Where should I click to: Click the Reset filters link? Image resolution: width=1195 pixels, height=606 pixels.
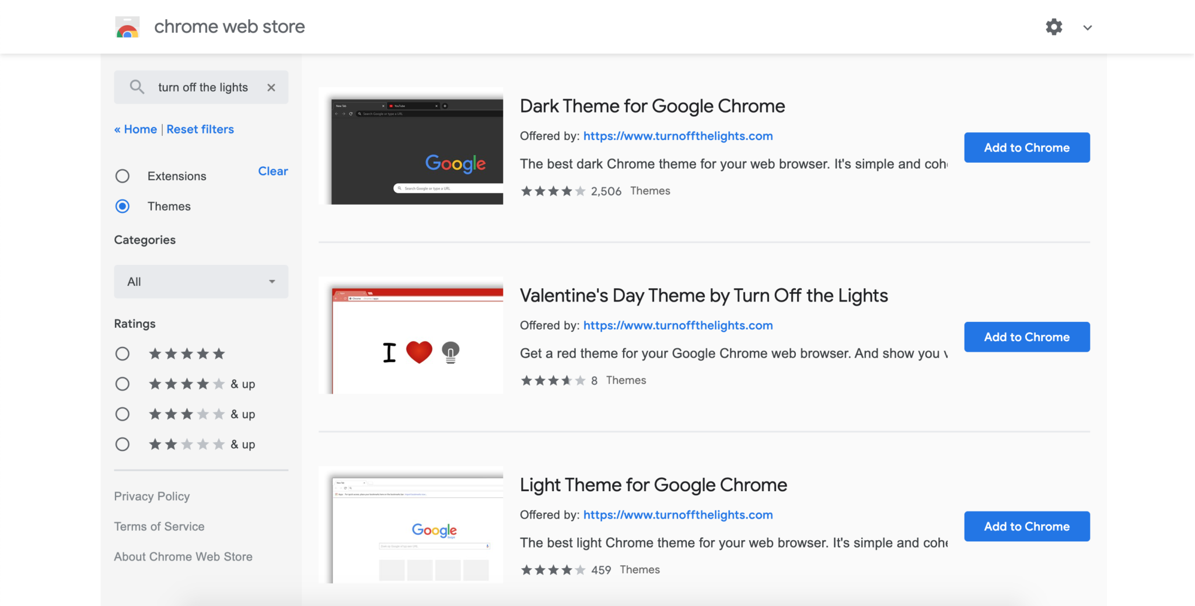(200, 129)
